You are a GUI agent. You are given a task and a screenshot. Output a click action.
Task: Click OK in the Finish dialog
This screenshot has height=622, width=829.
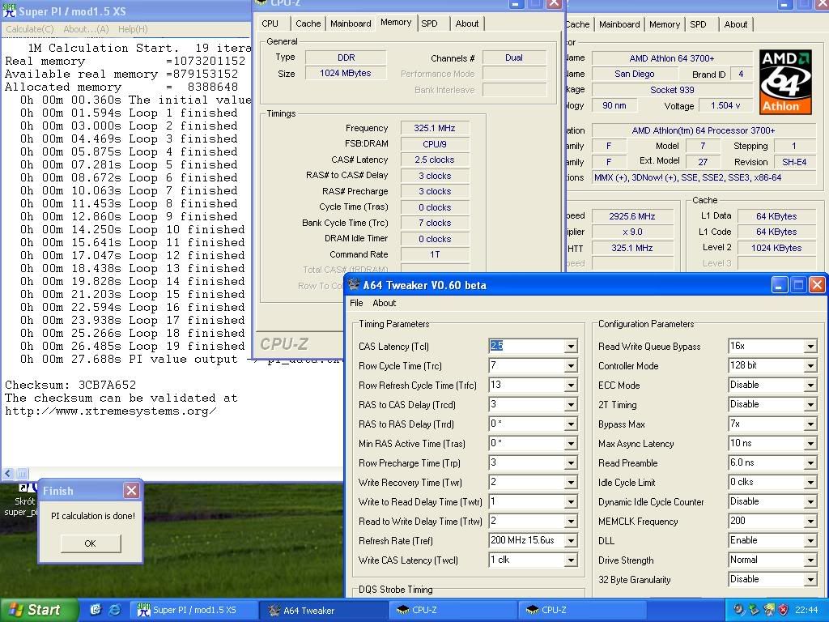(91, 543)
